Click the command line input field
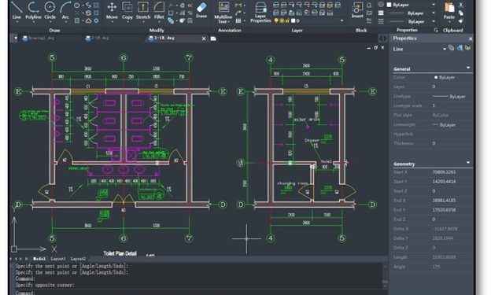 [198, 293]
